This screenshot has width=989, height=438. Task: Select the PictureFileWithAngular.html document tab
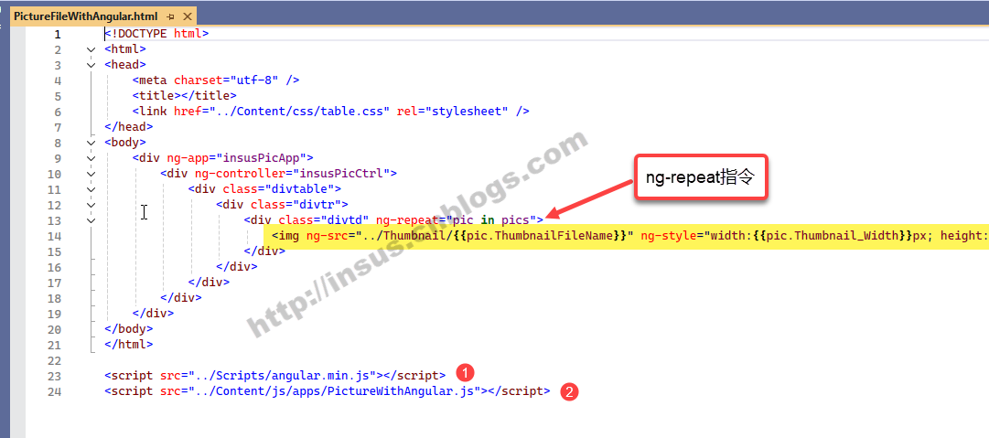[x=86, y=16]
